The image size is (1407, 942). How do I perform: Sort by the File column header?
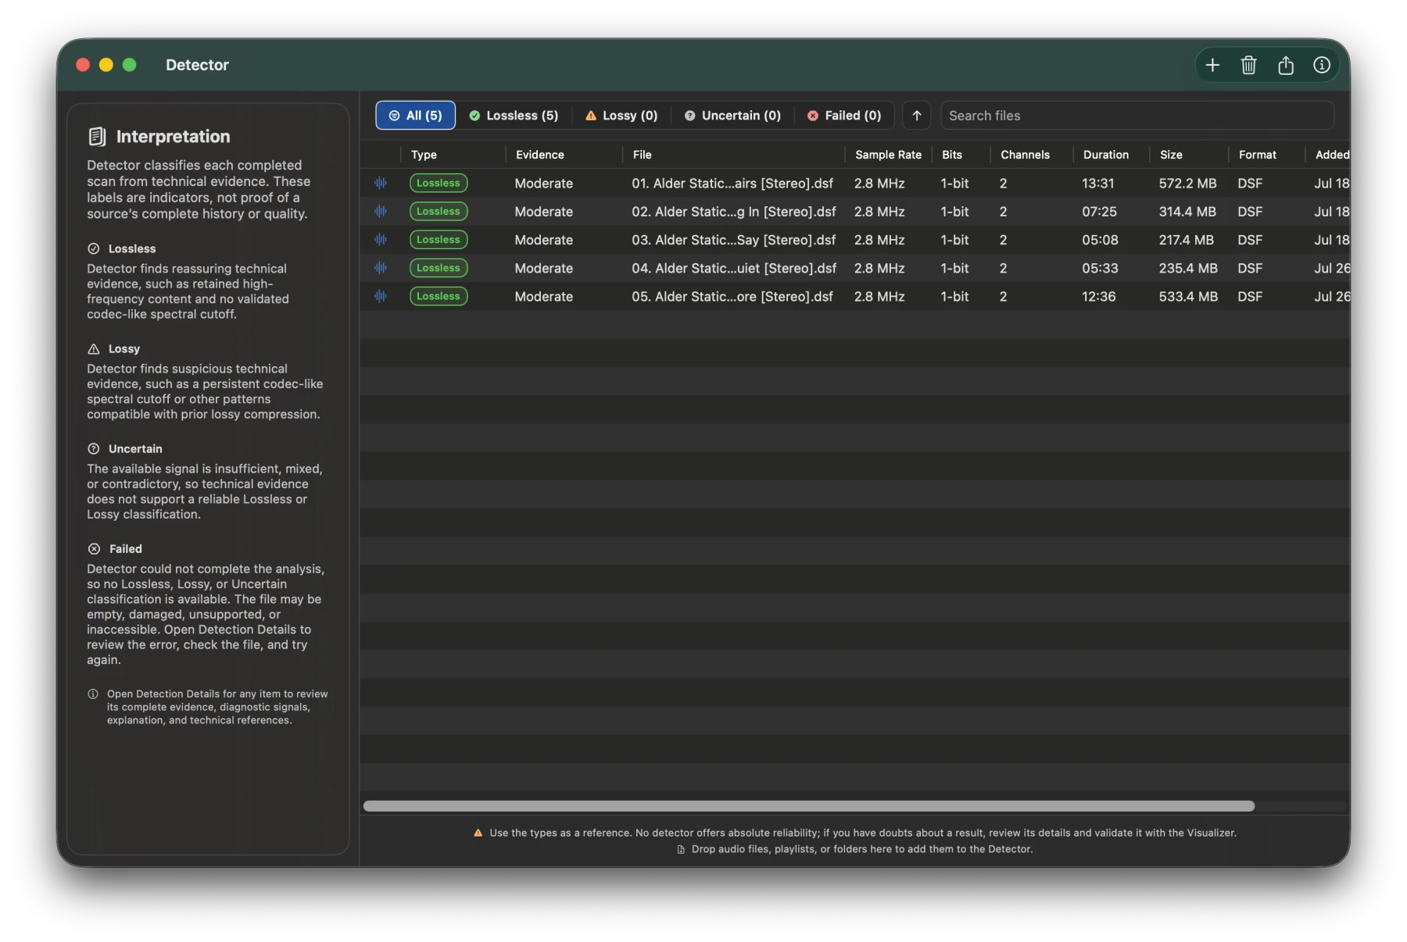coord(734,155)
